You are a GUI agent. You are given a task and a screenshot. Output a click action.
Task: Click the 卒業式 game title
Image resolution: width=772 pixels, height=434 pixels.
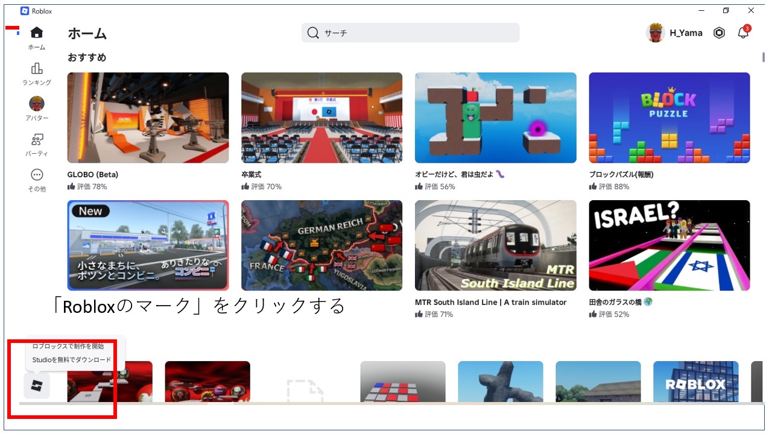point(252,175)
